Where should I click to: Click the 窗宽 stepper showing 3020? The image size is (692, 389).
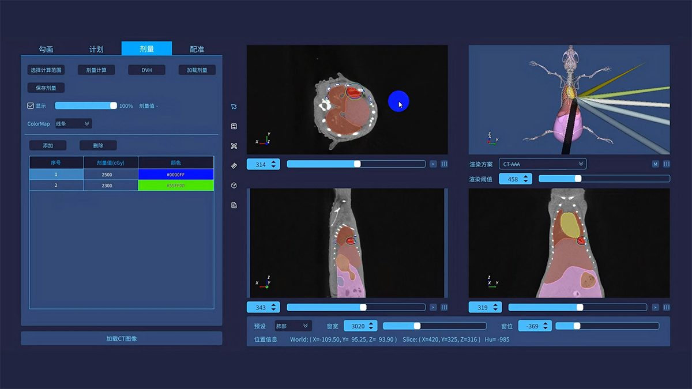point(360,326)
